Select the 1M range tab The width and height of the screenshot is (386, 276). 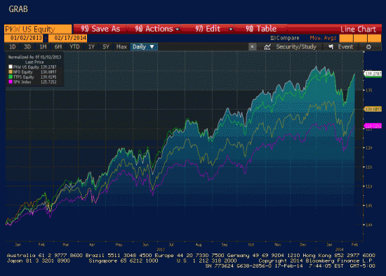click(43, 47)
